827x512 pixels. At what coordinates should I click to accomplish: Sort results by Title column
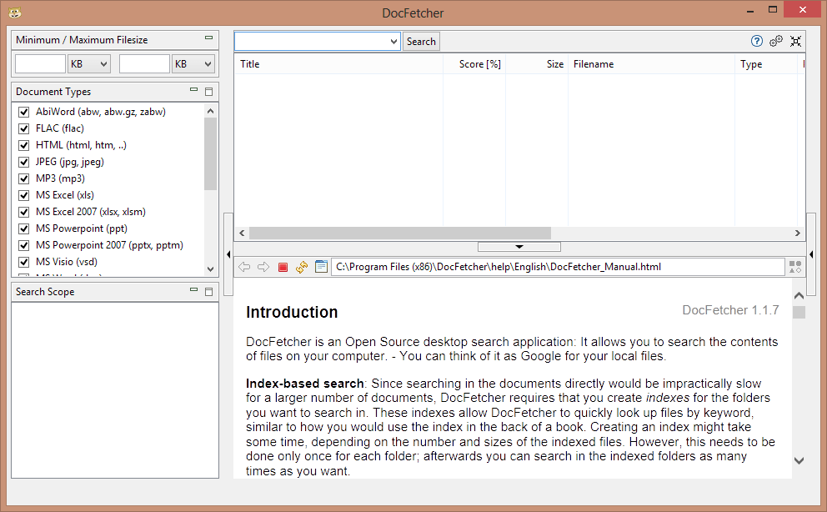pyautogui.click(x=338, y=64)
